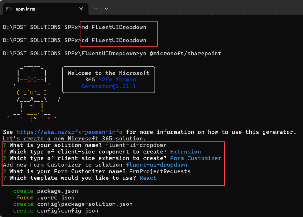This screenshot has height=217, width=303.
Task: Click 'config\package-solution.json' file name
Action: pos(85,204)
